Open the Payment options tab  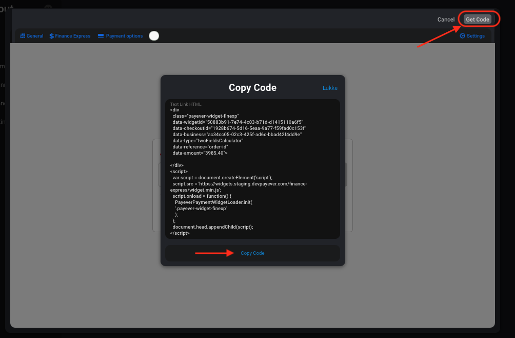pos(120,36)
